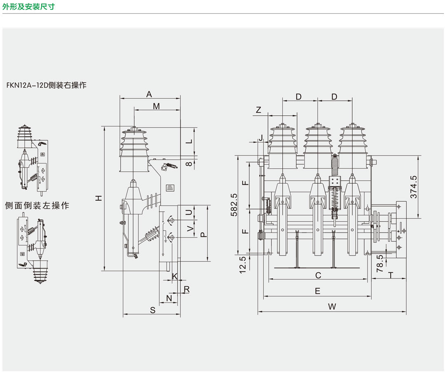Click the lower operating shaft hole beside dimension V
This screenshot has height=373, width=445.
171,238
